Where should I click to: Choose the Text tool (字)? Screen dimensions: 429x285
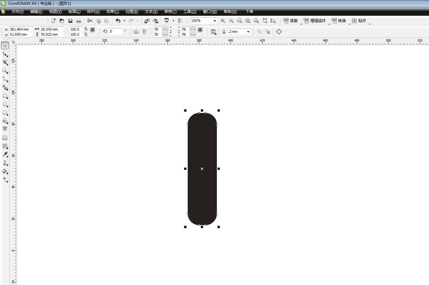[5, 129]
